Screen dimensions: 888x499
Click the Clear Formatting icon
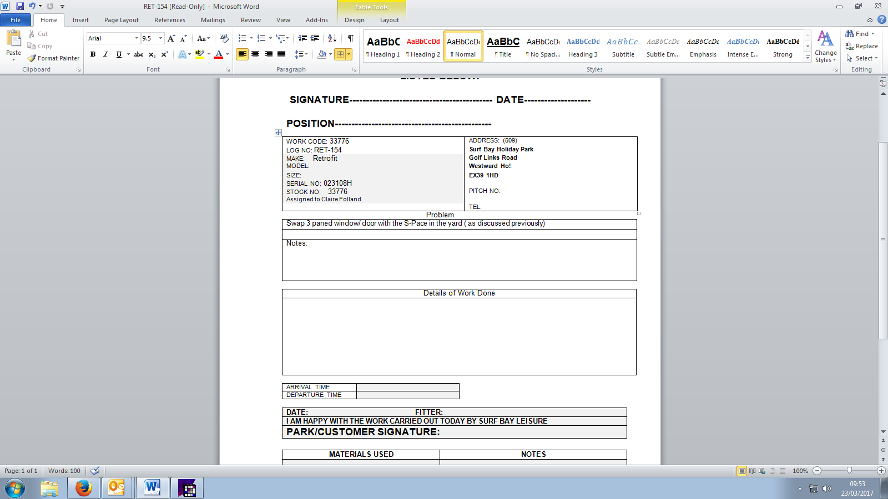(224, 38)
